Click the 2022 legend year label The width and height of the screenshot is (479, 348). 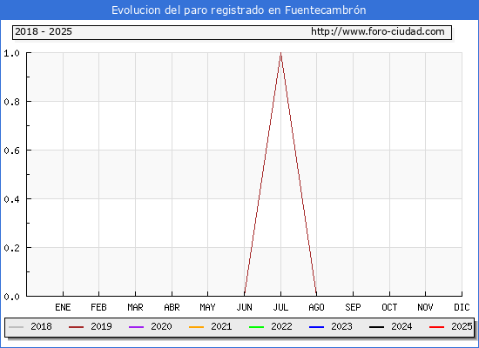(x=281, y=326)
